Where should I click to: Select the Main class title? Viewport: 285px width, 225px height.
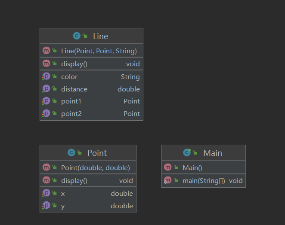pyautogui.click(x=213, y=153)
